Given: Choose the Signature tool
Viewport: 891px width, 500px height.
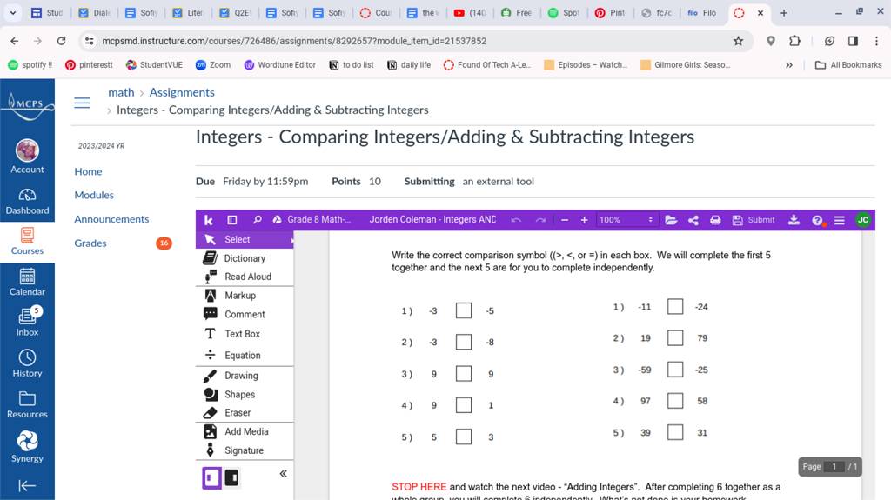Looking at the screenshot, I should [245, 450].
